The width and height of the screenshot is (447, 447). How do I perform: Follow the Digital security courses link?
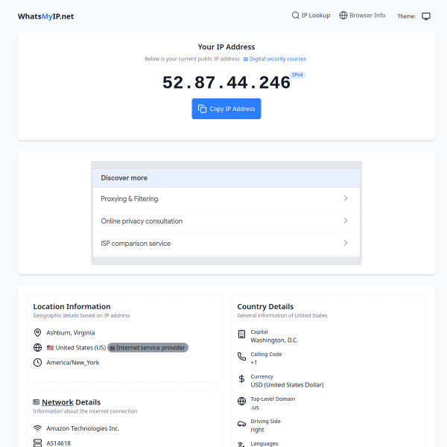tap(278, 59)
